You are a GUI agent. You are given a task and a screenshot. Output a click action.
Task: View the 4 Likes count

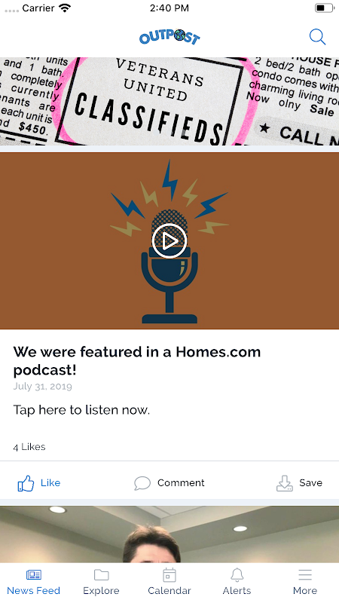29,447
